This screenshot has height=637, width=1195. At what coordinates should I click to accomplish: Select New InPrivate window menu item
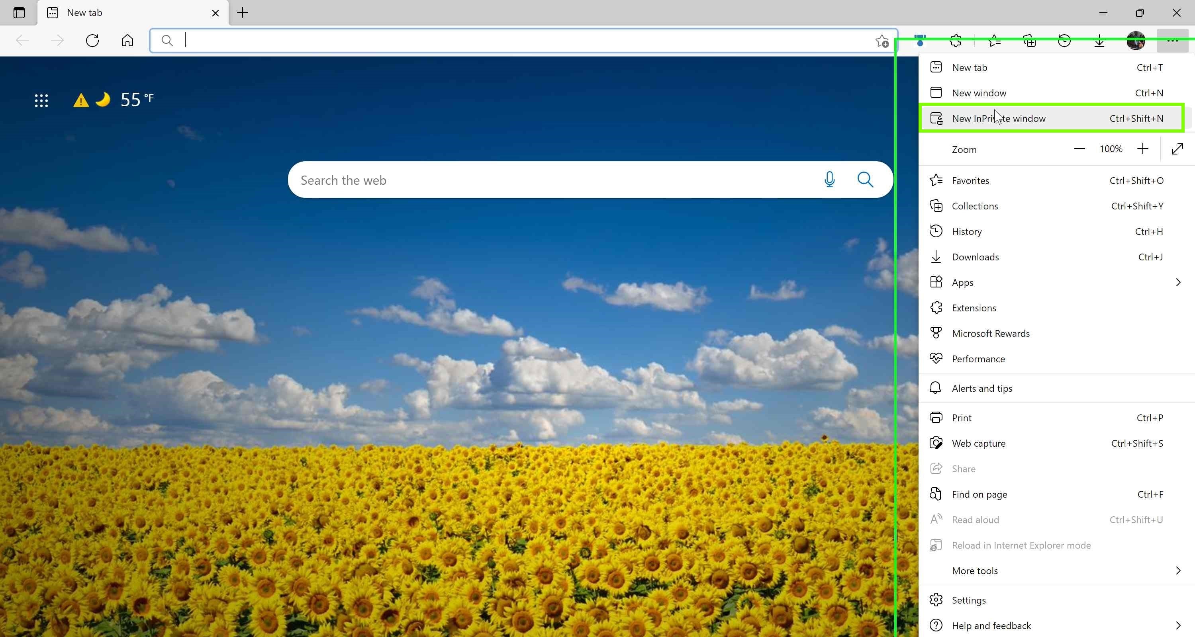click(1052, 118)
